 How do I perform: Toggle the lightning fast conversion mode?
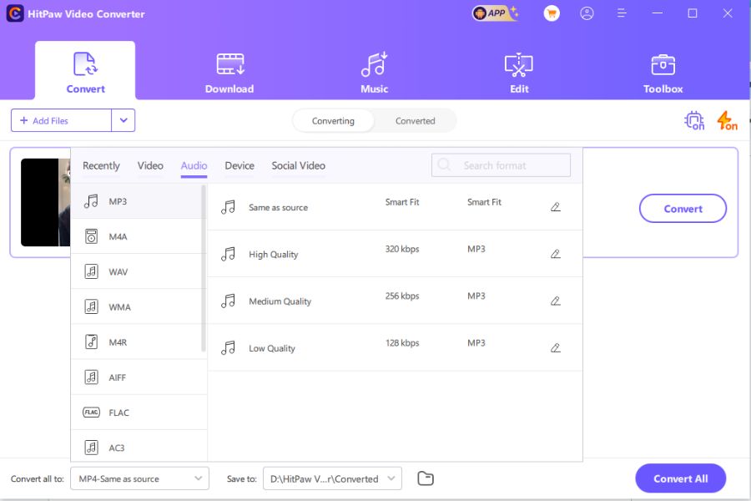[727, 121]
